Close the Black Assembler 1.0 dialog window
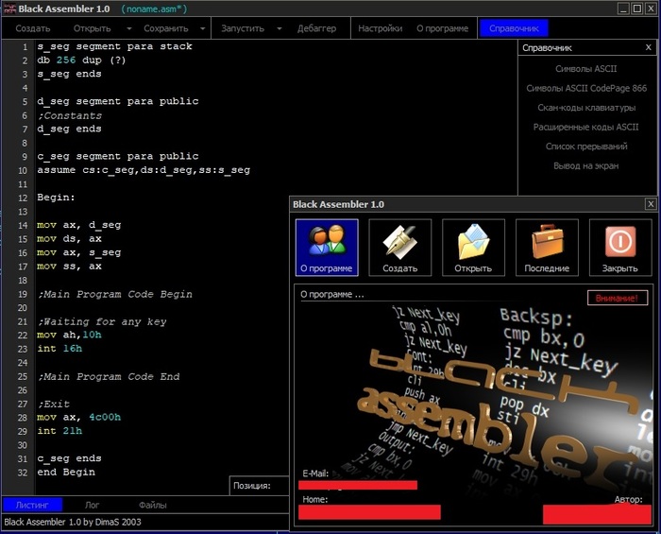Screen dimensions: 661x534 [650, 203]
